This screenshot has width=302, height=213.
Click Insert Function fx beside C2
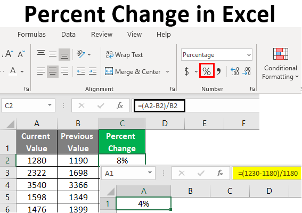(120, 105)
